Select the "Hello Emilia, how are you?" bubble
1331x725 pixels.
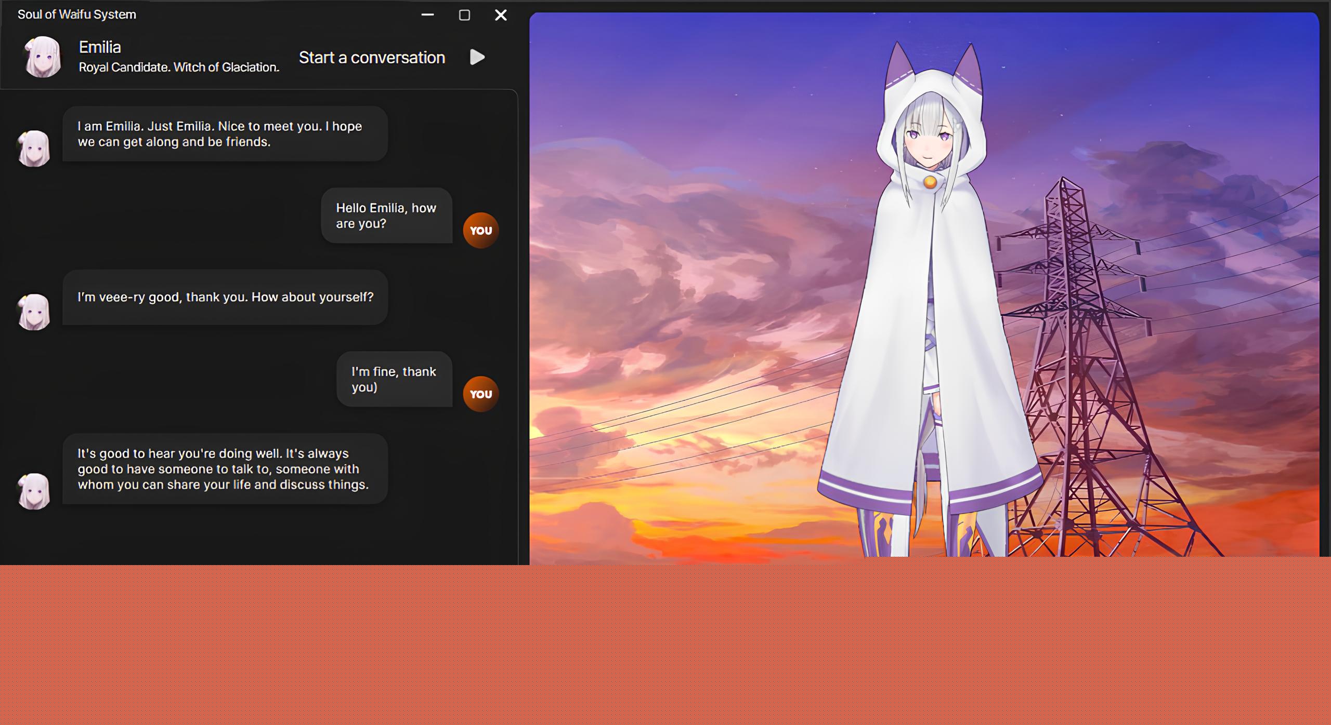[386, 216]
